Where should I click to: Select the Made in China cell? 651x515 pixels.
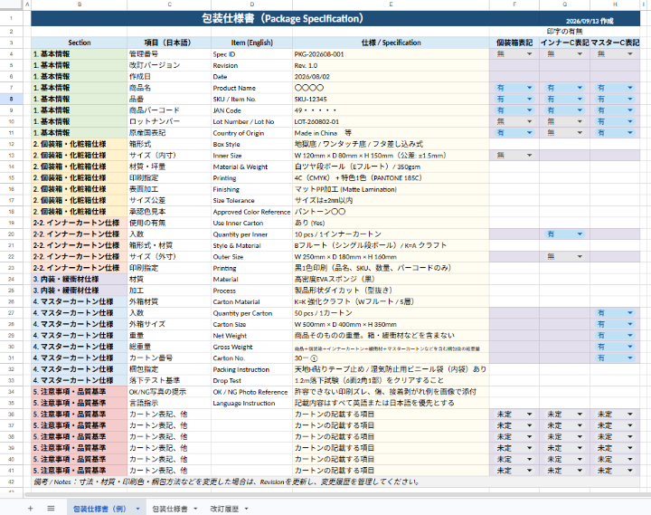[x=391, y=132]
